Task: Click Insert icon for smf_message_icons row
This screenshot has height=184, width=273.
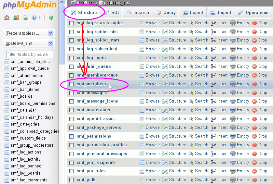Action: coord(213,101)
